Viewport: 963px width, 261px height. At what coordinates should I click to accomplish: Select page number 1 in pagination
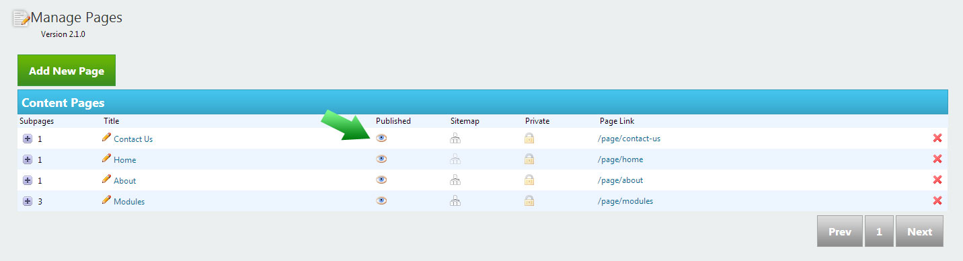(x=879, y=231)
